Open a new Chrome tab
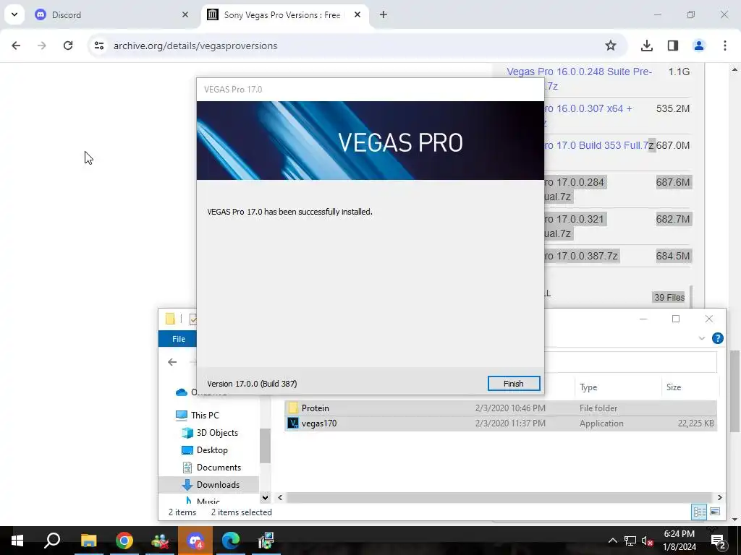Screen dimensions: 741x555 pos(384,15)
